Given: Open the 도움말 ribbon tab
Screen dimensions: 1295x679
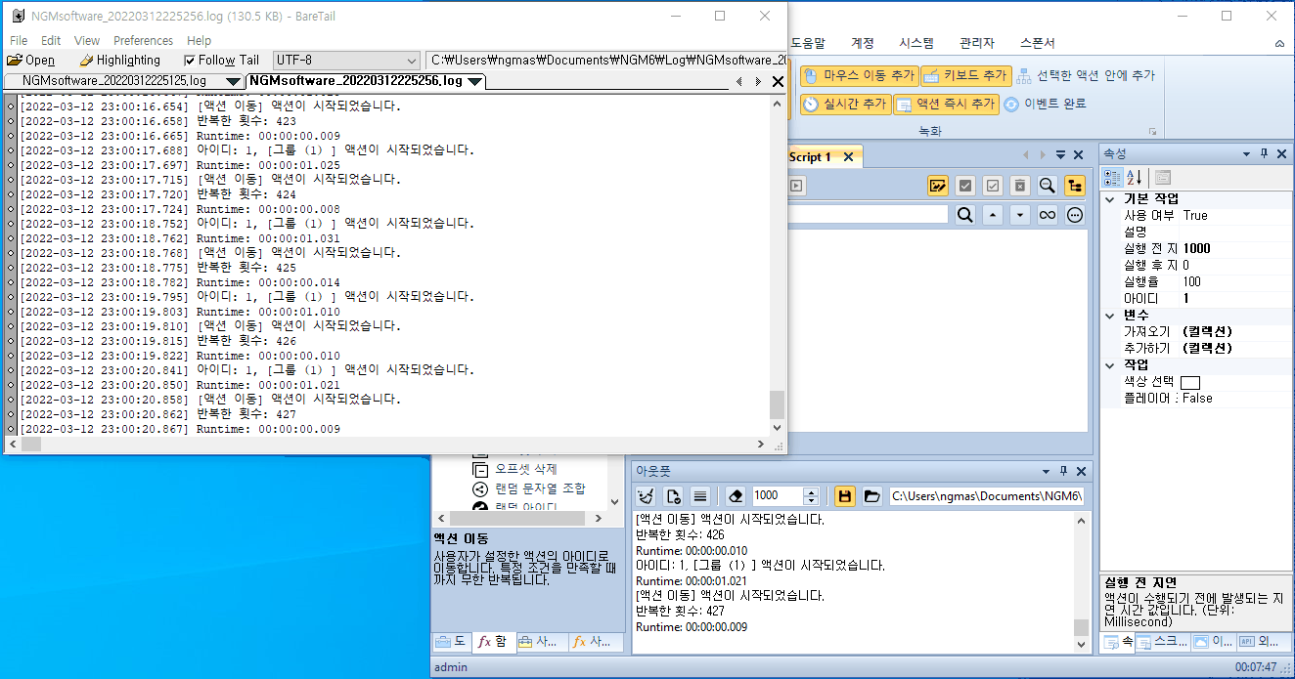Looking at the screenshot, I should [x=808, y=43].
